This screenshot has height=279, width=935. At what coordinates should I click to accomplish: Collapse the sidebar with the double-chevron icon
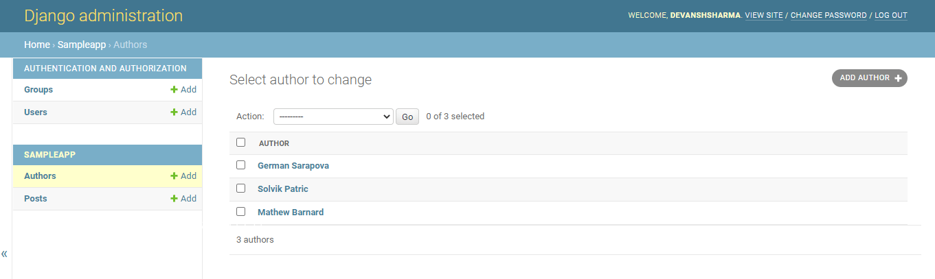pyautogui.click(x=4, y=254)
